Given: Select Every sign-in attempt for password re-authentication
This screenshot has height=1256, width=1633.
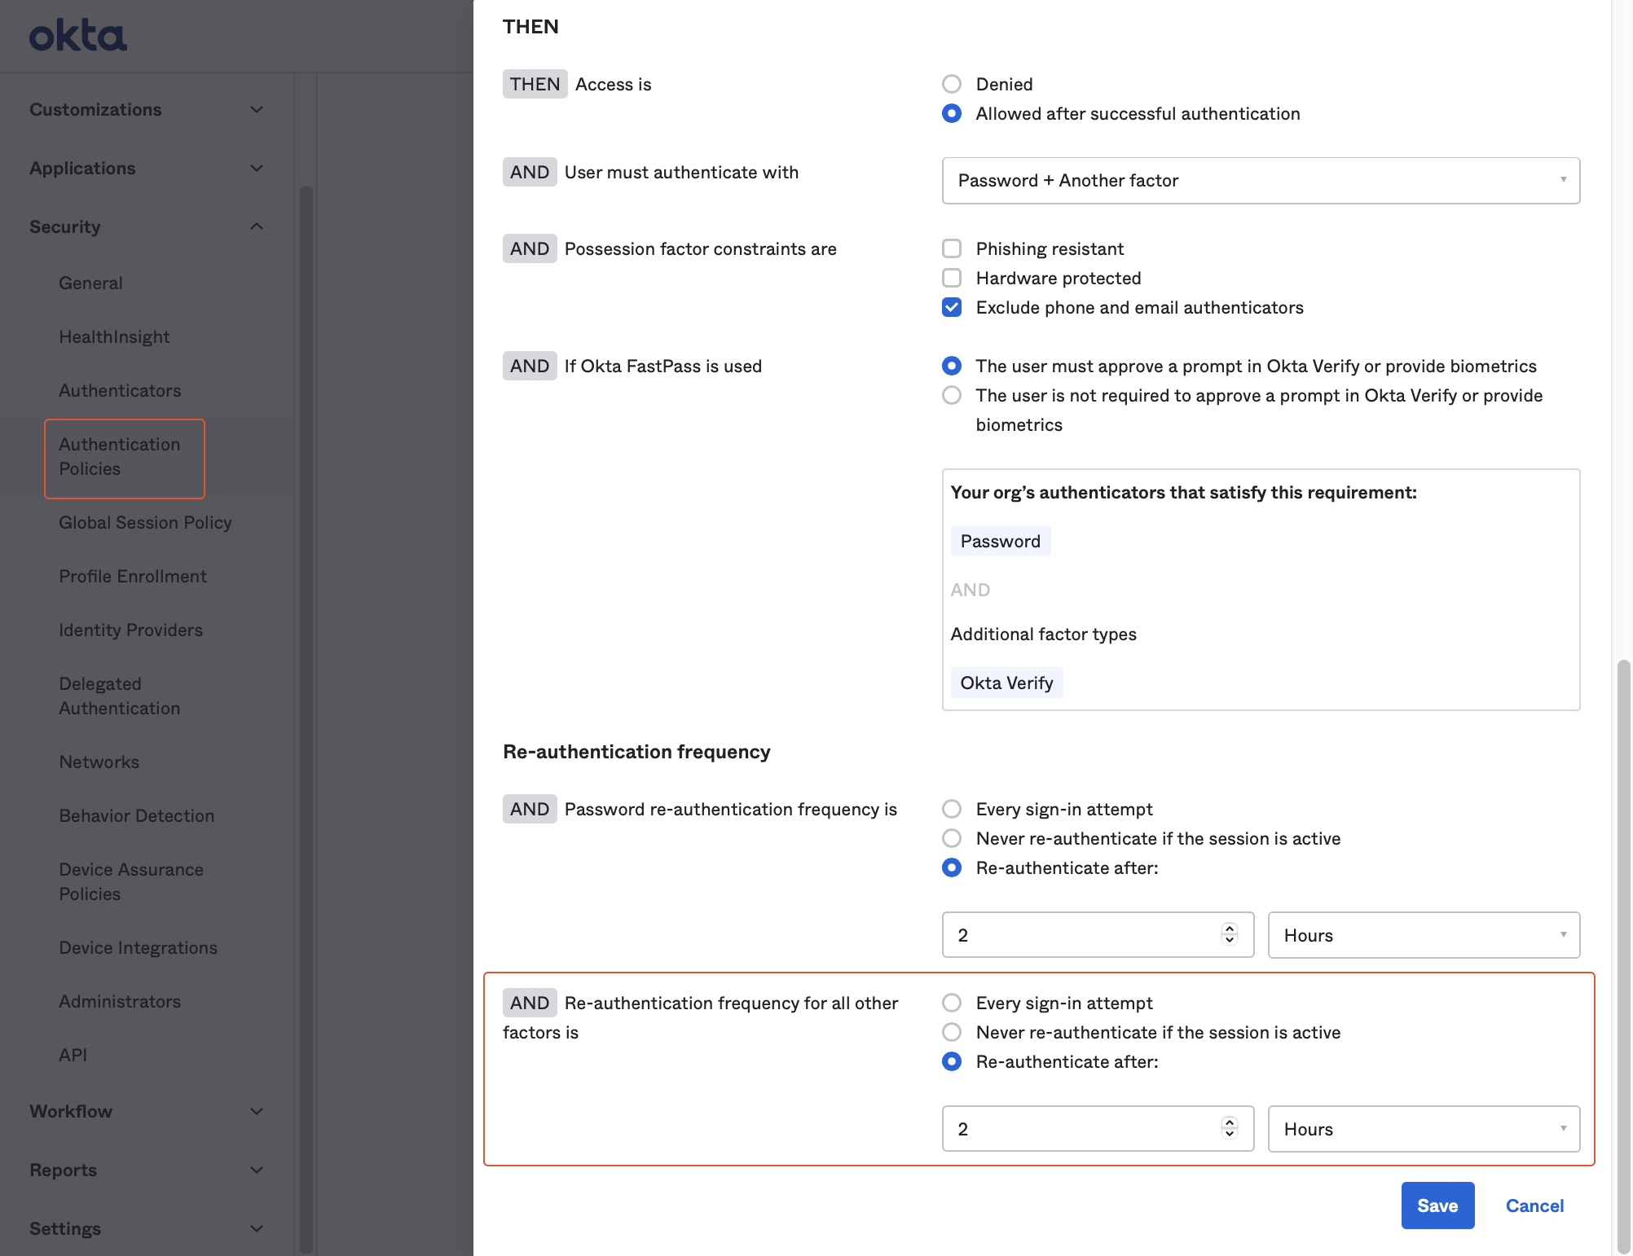Looking at the screenshot, I should (952, 809).
